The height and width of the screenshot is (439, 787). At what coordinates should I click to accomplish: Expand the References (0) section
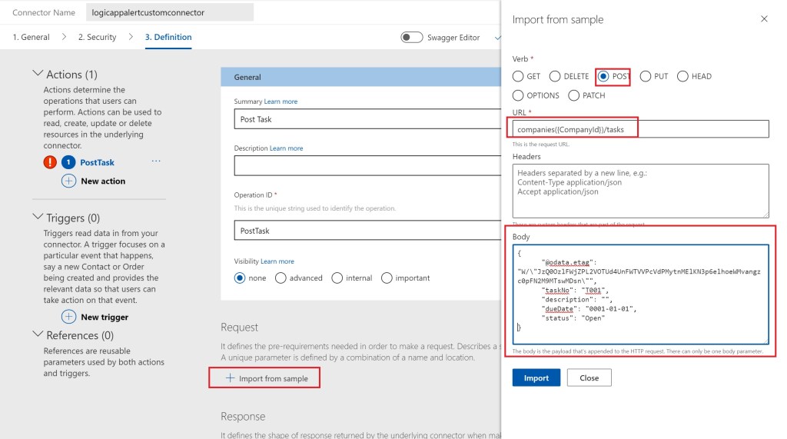[x=37, y=334]
